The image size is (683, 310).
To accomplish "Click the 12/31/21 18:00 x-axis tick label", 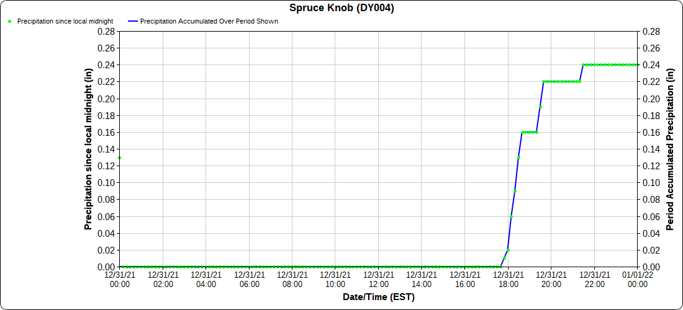I will [508, 279].
